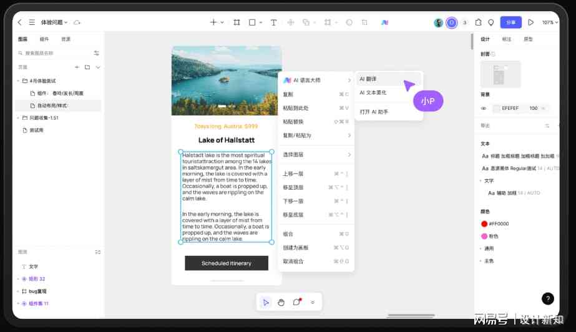This screenshot has width=576, height=332.
Task: Click the lightbulb tips icon
Action: pyautogui.click(x=491, y=22)
